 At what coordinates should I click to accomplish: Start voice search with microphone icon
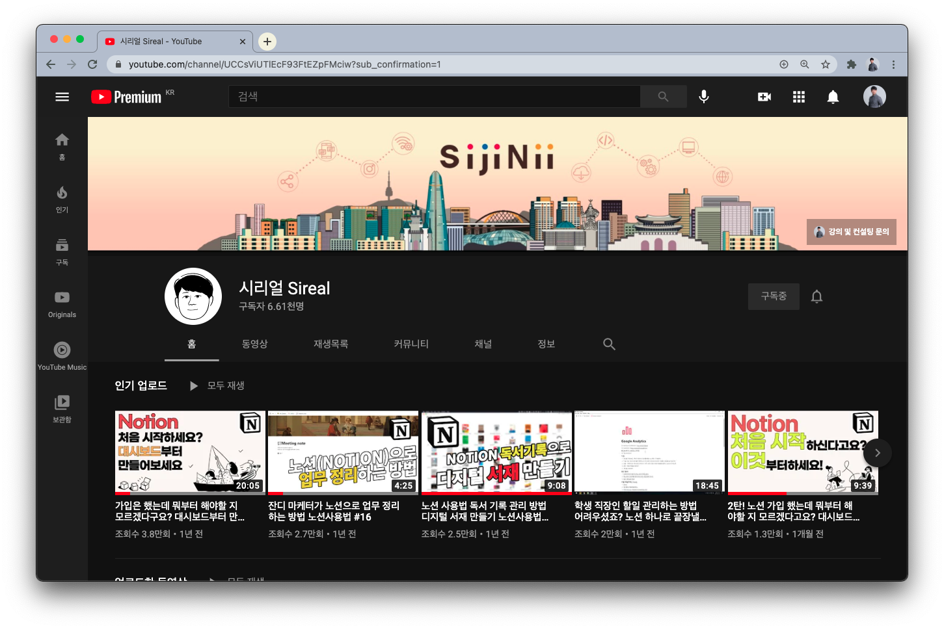[x=703, y=97]
